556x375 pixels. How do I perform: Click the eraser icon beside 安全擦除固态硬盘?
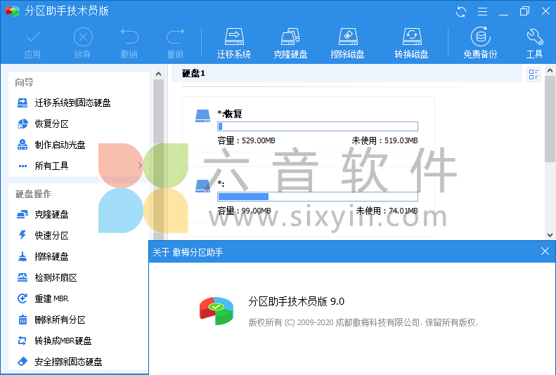22,362
